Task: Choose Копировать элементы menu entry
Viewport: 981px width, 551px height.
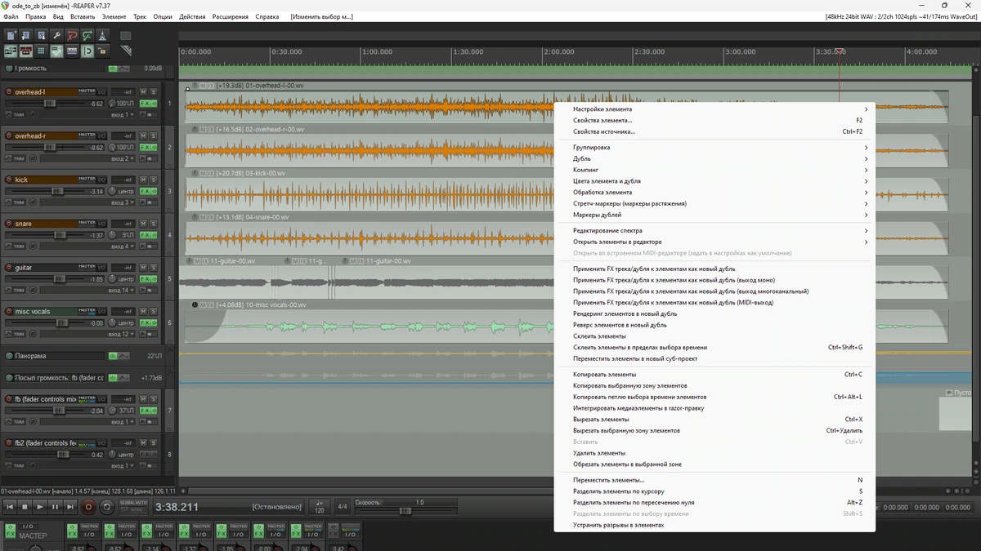Action: pyautogui.click(x=714, y=375)
